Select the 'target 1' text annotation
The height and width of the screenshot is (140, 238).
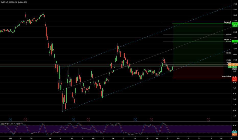pos(227,39)
